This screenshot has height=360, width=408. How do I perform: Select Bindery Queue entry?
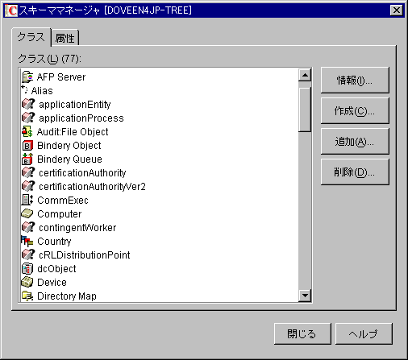click(x=69, y=159)
